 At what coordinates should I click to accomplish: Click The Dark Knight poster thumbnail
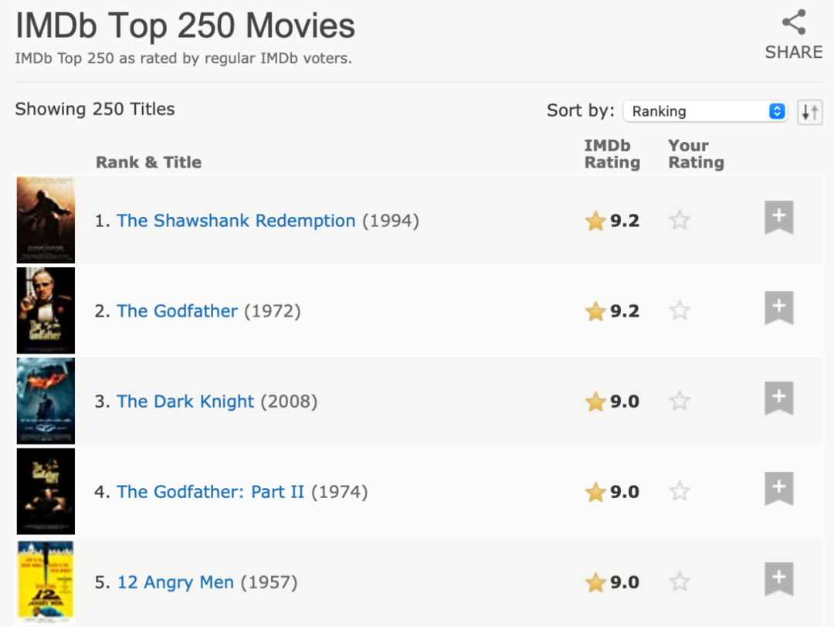point(46,401)
